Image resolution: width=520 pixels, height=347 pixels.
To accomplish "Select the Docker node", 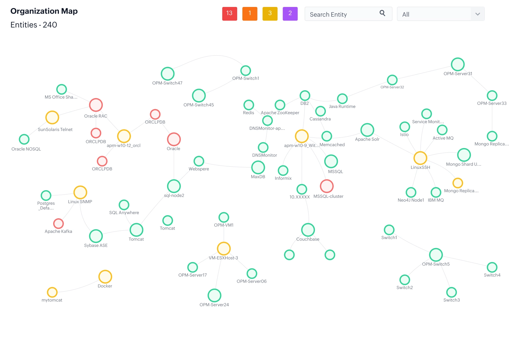I will (x=105, y=277).
